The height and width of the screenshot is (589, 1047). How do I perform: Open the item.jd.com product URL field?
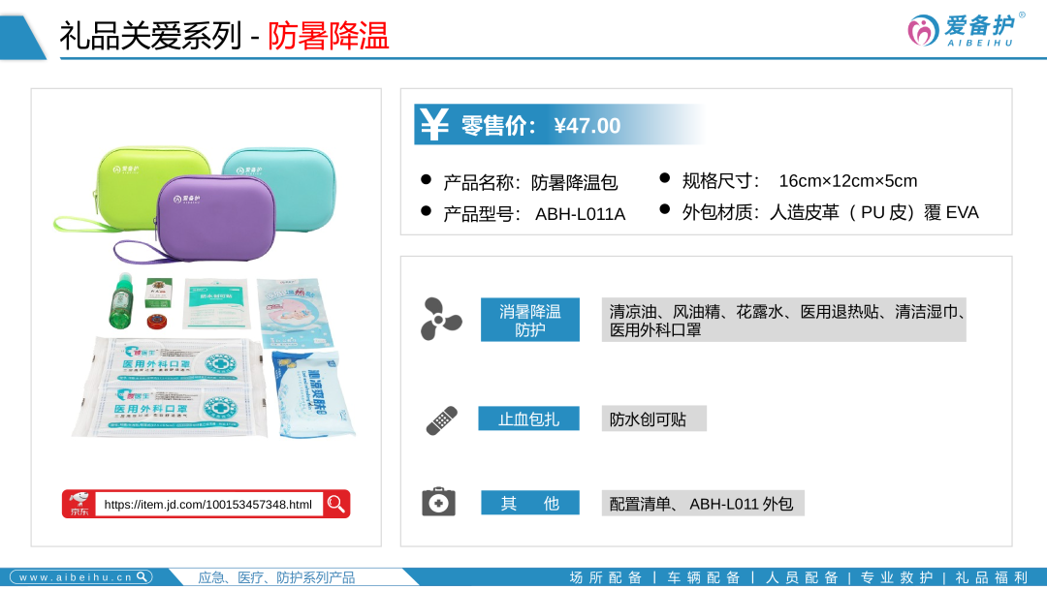coord(208,505)
